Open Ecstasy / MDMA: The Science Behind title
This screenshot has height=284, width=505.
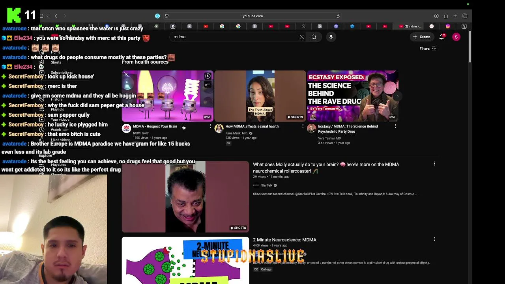click(348, 129)
